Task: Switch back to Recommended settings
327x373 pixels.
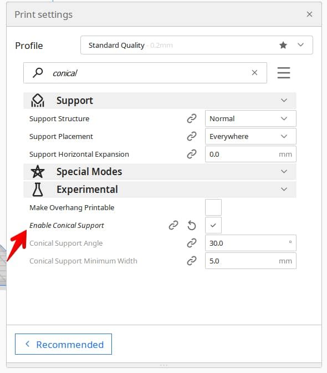Action: pos(63,344)
